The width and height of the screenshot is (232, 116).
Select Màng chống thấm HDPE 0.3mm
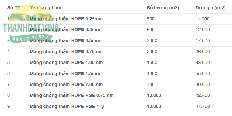click(x=65, y=30)
